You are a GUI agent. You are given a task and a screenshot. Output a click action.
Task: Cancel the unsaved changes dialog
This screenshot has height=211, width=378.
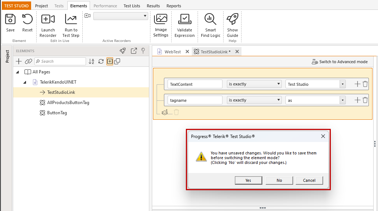[x=309, y=180]
